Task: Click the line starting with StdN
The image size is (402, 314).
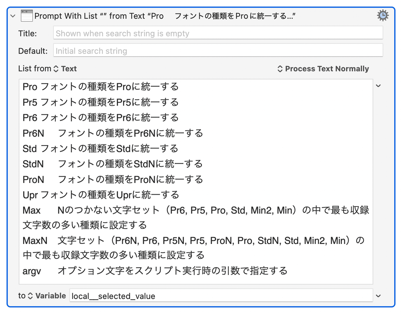Action: (113, 164)
